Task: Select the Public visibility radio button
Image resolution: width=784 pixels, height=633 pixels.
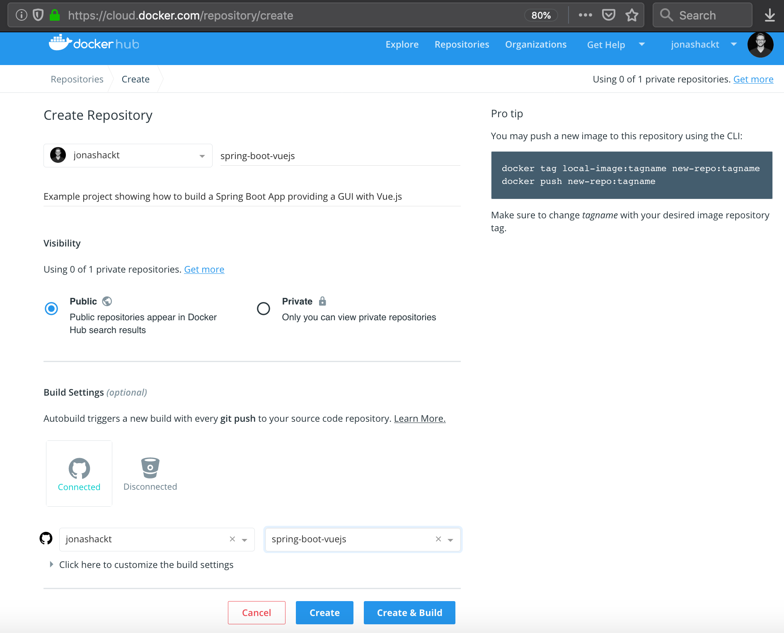Action: pyautogui.click(x=51, y=308)
